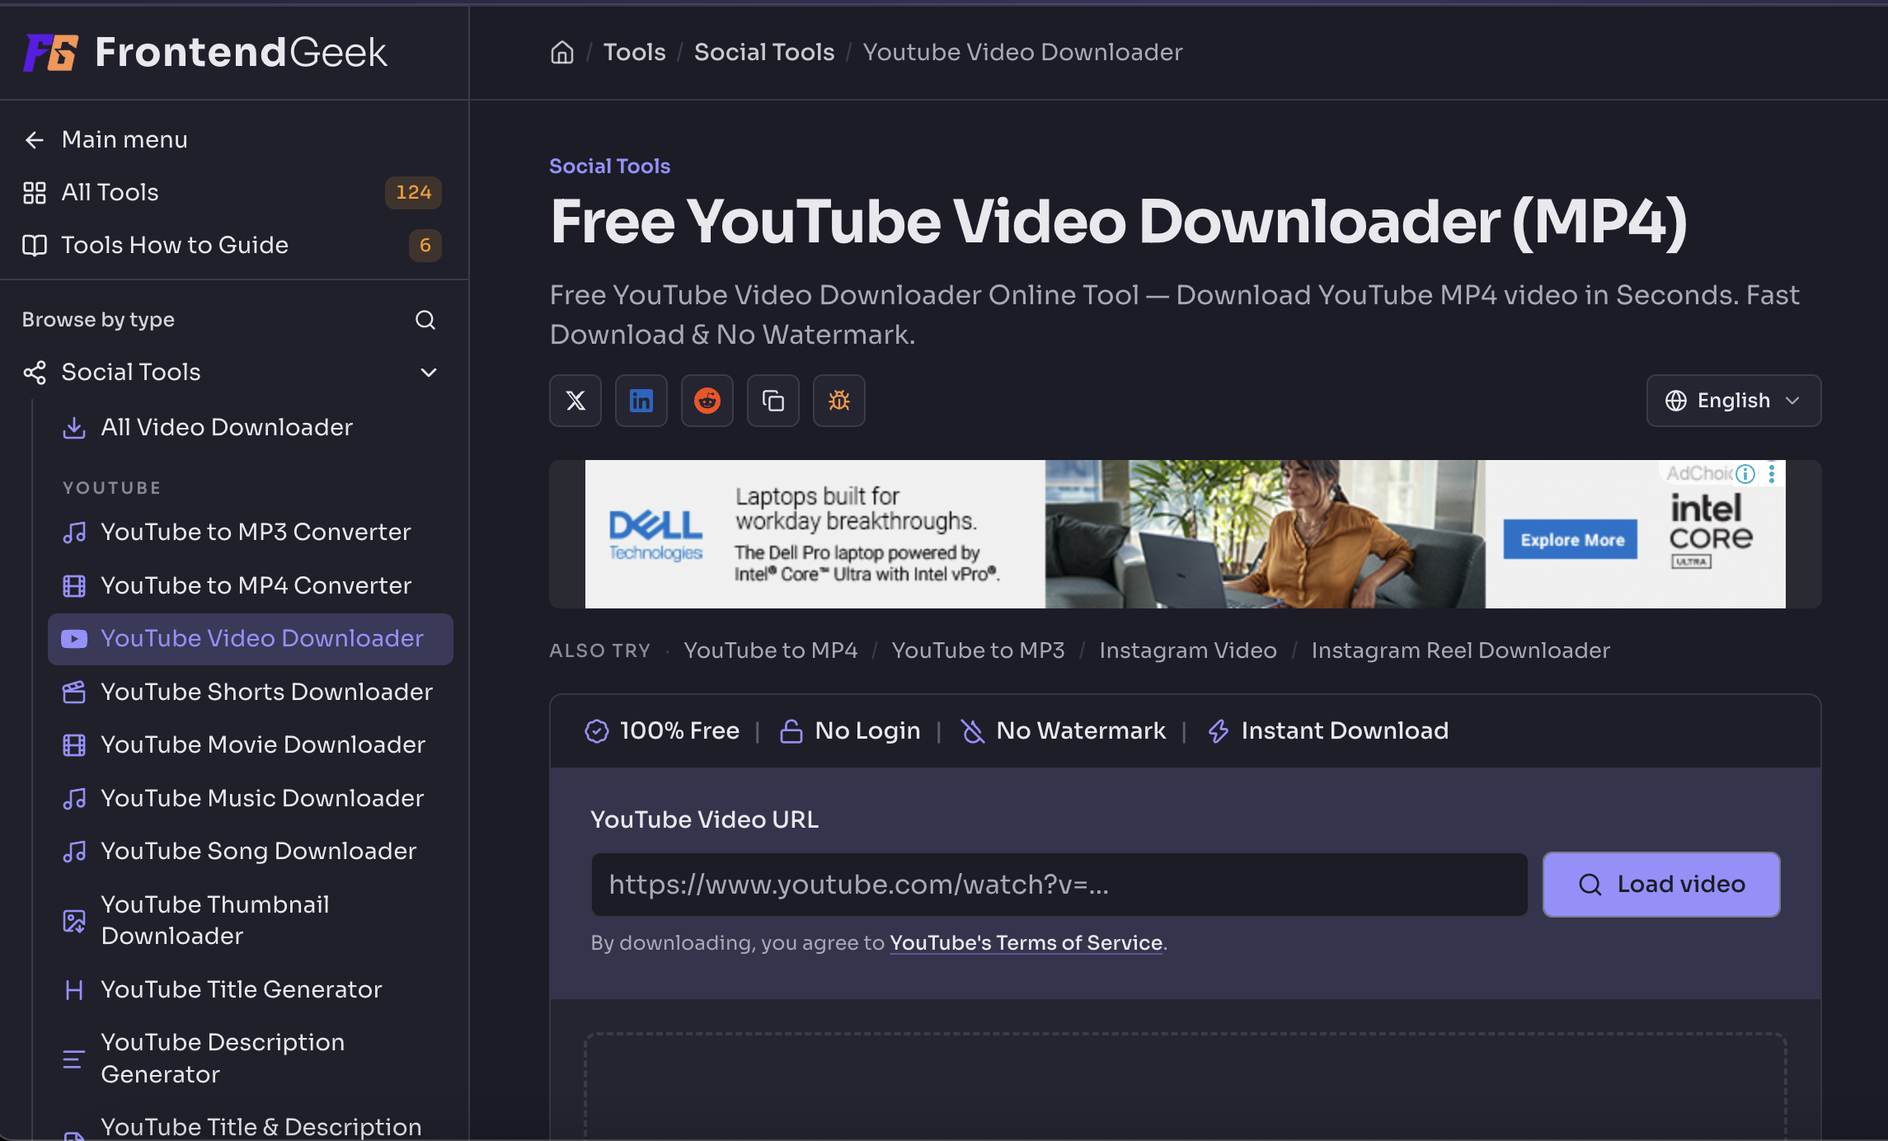Viewport: 1888px width, 1141px height.
Task: Try the Instagram Video link
Action: point(1188,650)
